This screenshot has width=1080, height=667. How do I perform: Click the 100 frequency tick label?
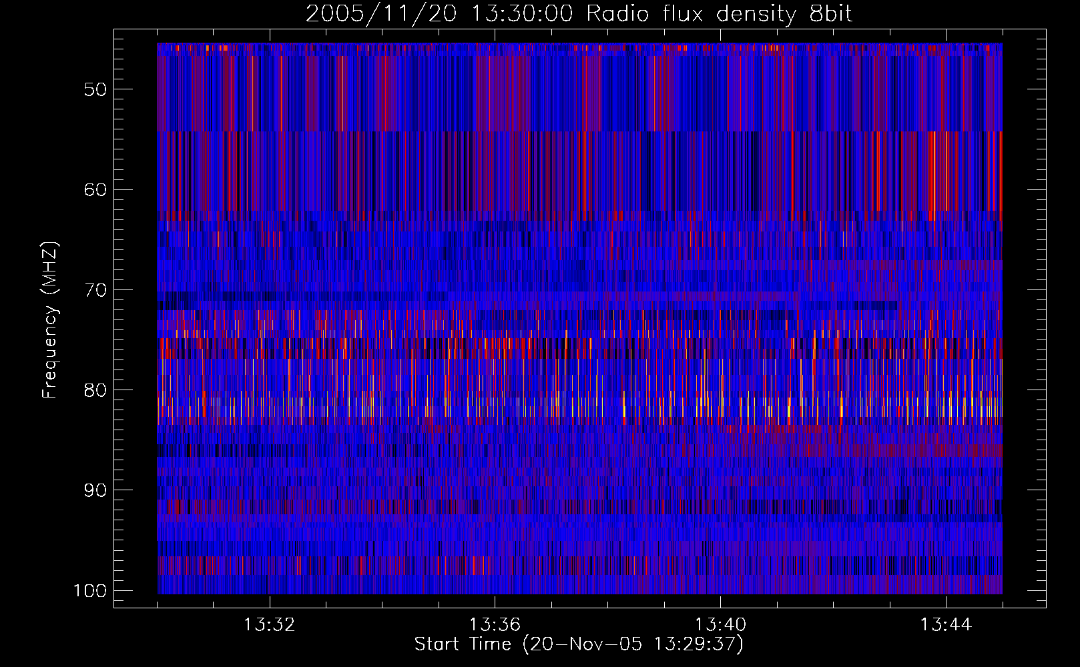pyautogui.click(x=90, y=591)
